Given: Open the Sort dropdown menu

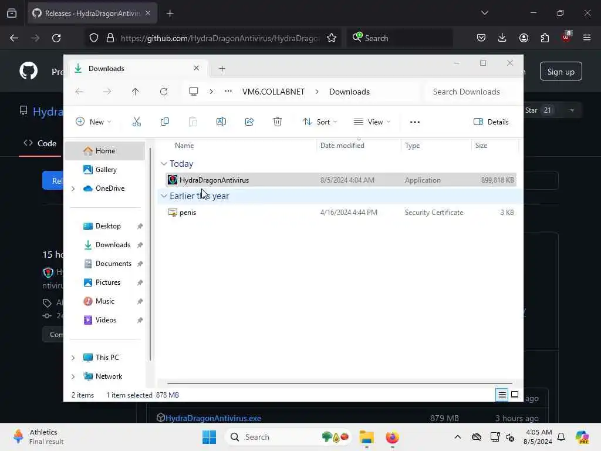Looking at the screenshot, I should [320, 122].
